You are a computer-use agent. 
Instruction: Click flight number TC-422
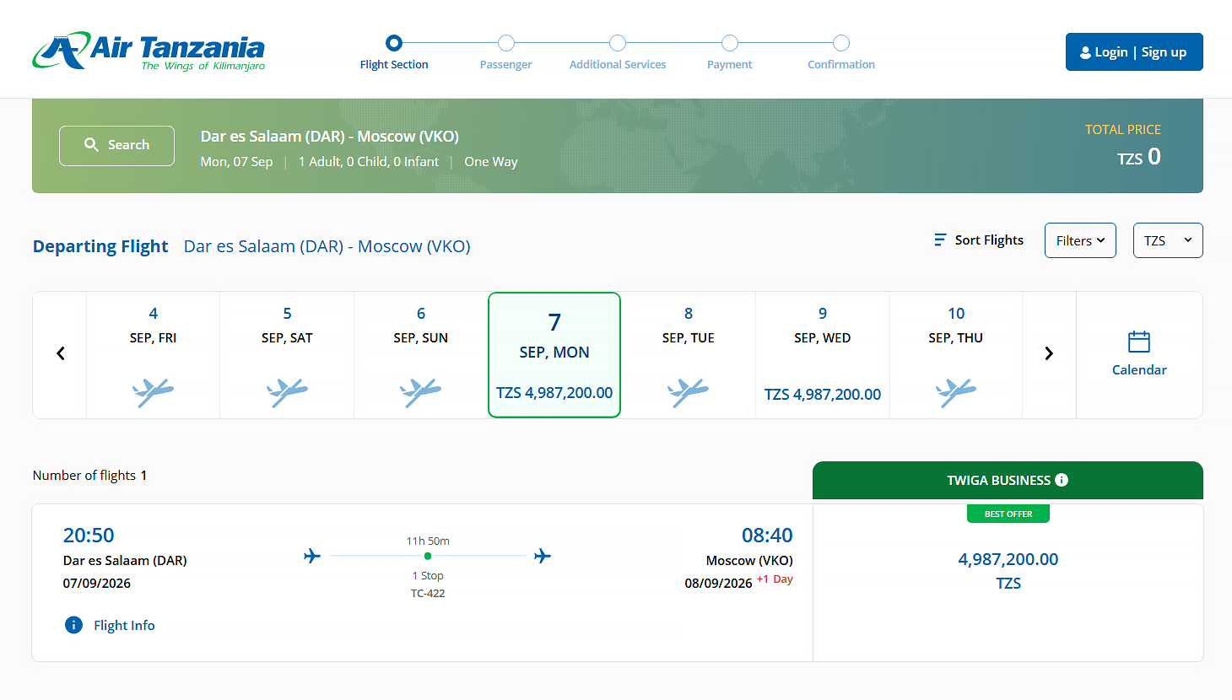pyautogui.click(x=428, y=593)
